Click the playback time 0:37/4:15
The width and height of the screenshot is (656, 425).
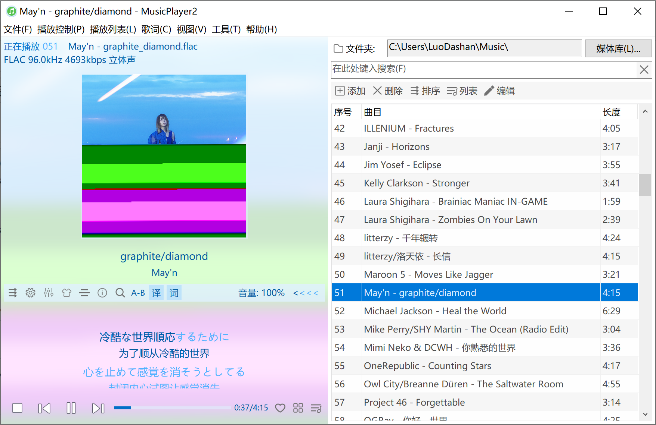point(251,408)
